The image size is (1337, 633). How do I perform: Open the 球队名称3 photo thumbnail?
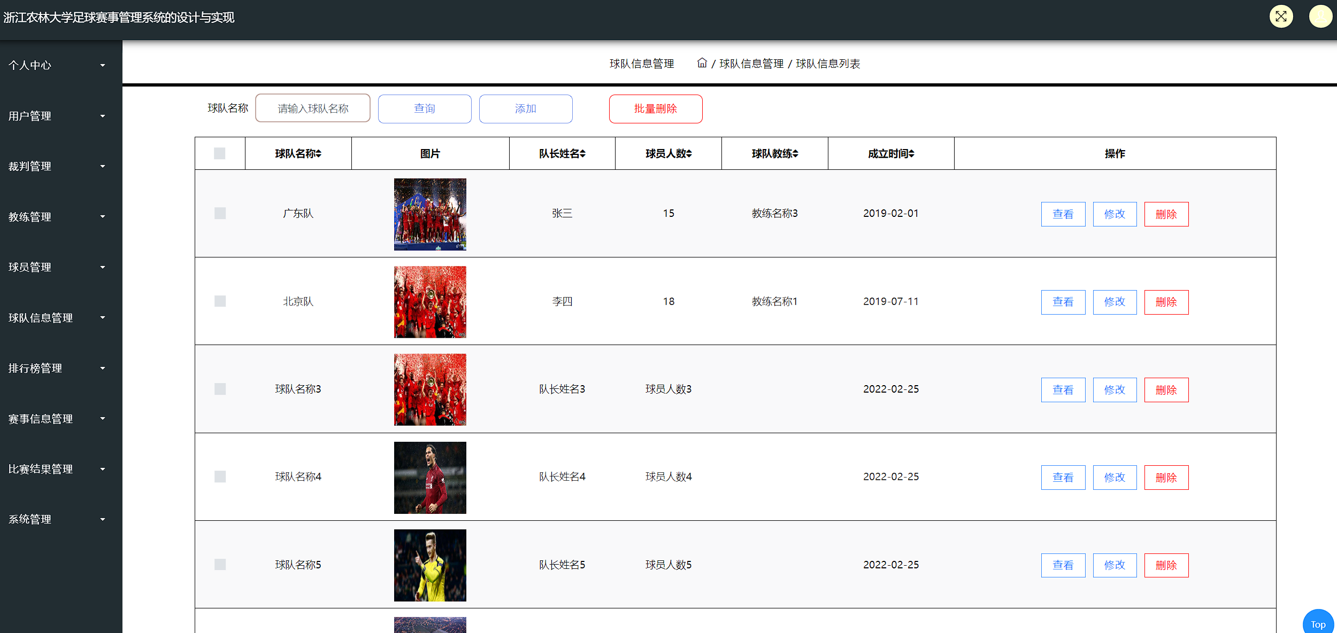pos(430,389)
